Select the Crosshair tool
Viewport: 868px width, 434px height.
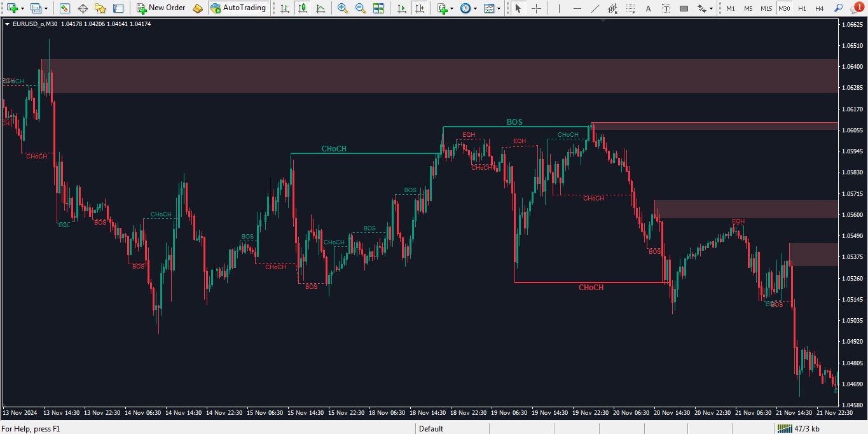coord(537,8)
